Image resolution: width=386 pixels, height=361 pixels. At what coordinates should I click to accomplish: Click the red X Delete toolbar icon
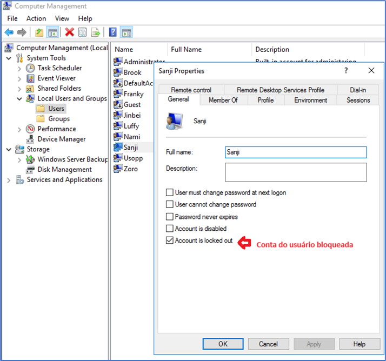click(69, 32)
